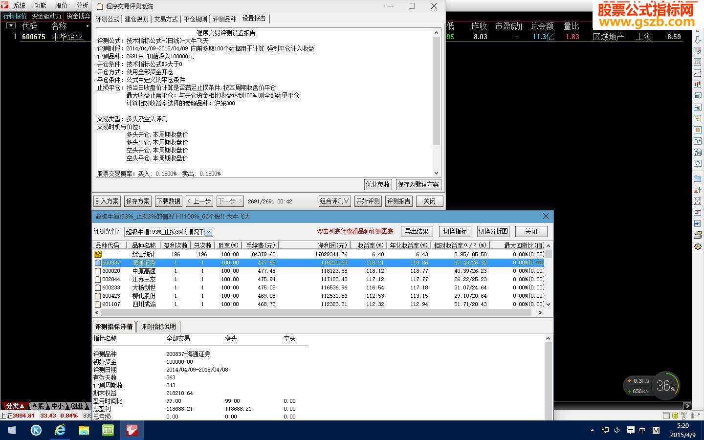Click the 评测报告 button

[x=399, y=201]
